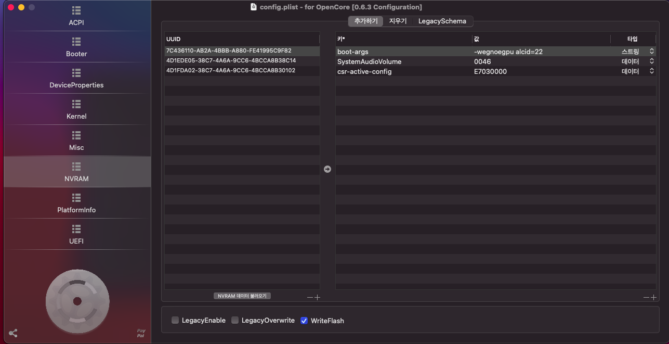Add key entry with plus under key table
The height and width of the screenshot is (344, 669).
tap(653, 298)
